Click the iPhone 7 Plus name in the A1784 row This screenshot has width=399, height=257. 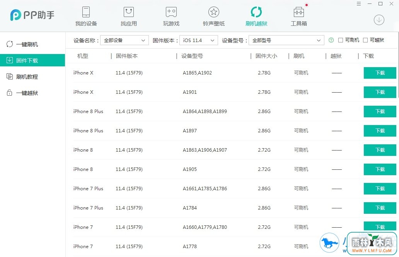(88, 208)
